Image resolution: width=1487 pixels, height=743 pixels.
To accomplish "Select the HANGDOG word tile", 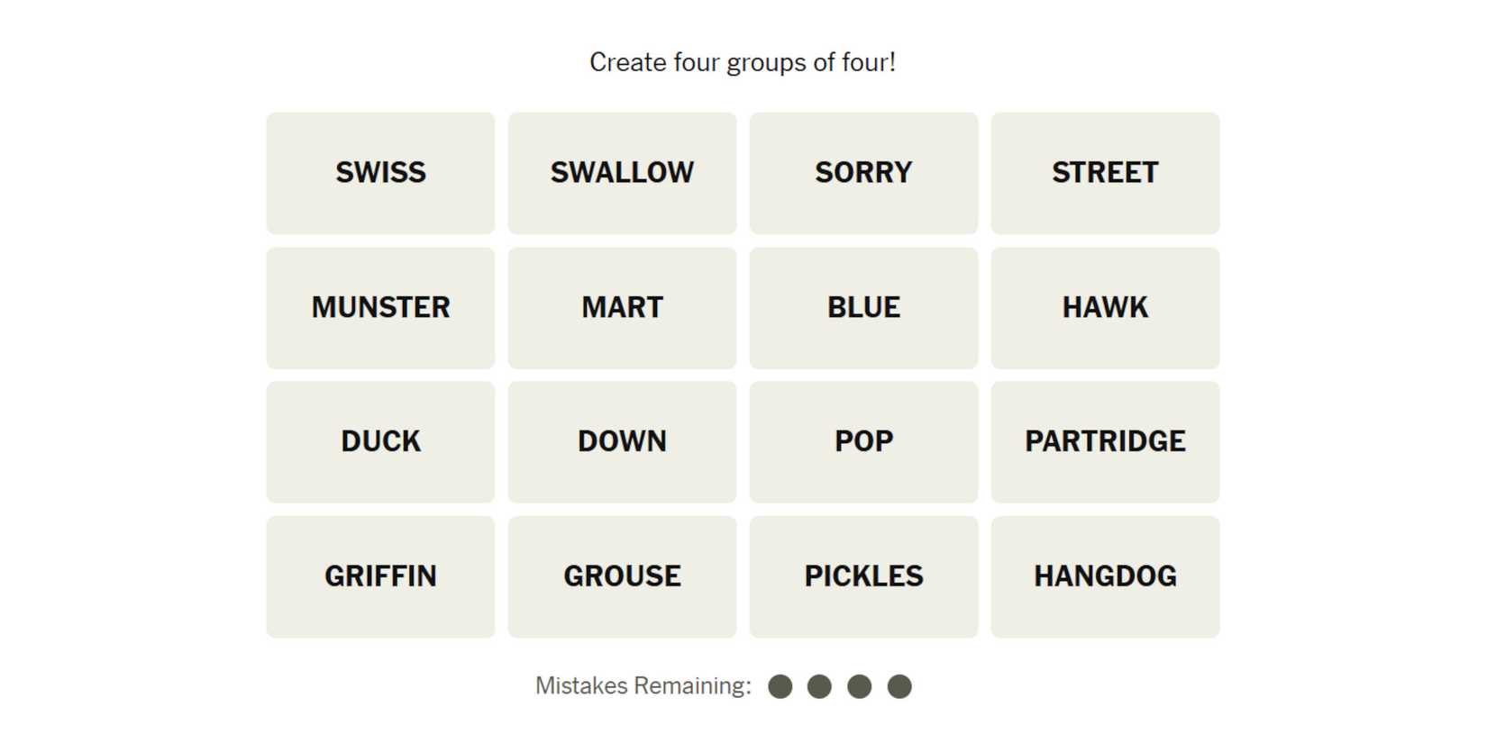I will (x=1105, y=576).
